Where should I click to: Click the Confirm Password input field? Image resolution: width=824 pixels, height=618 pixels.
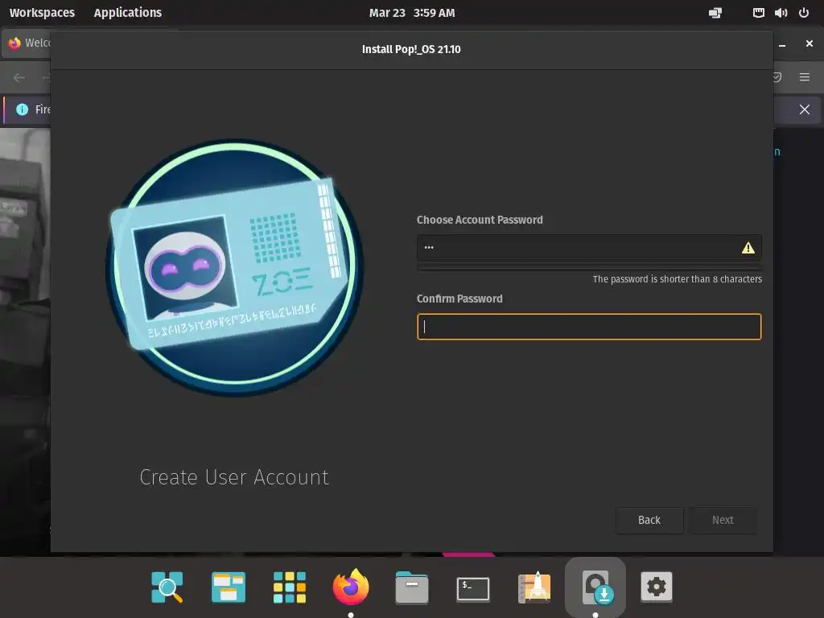click(589, 327)
